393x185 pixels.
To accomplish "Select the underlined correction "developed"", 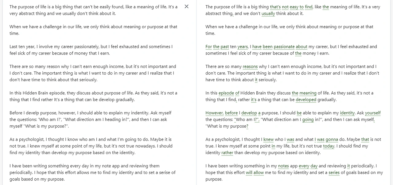I will [x=306, y=100].
